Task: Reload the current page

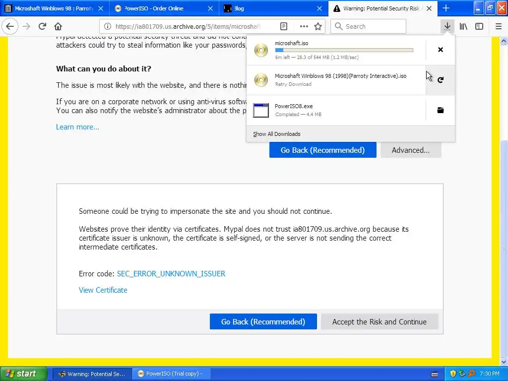Action: click(x=43, y=27)
